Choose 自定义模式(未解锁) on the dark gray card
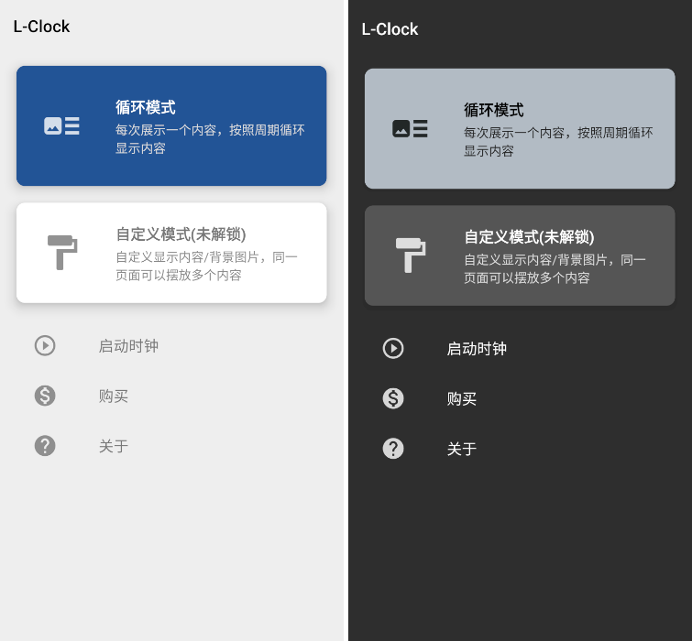The image size is (692, 641). click(x=529, y=236)
